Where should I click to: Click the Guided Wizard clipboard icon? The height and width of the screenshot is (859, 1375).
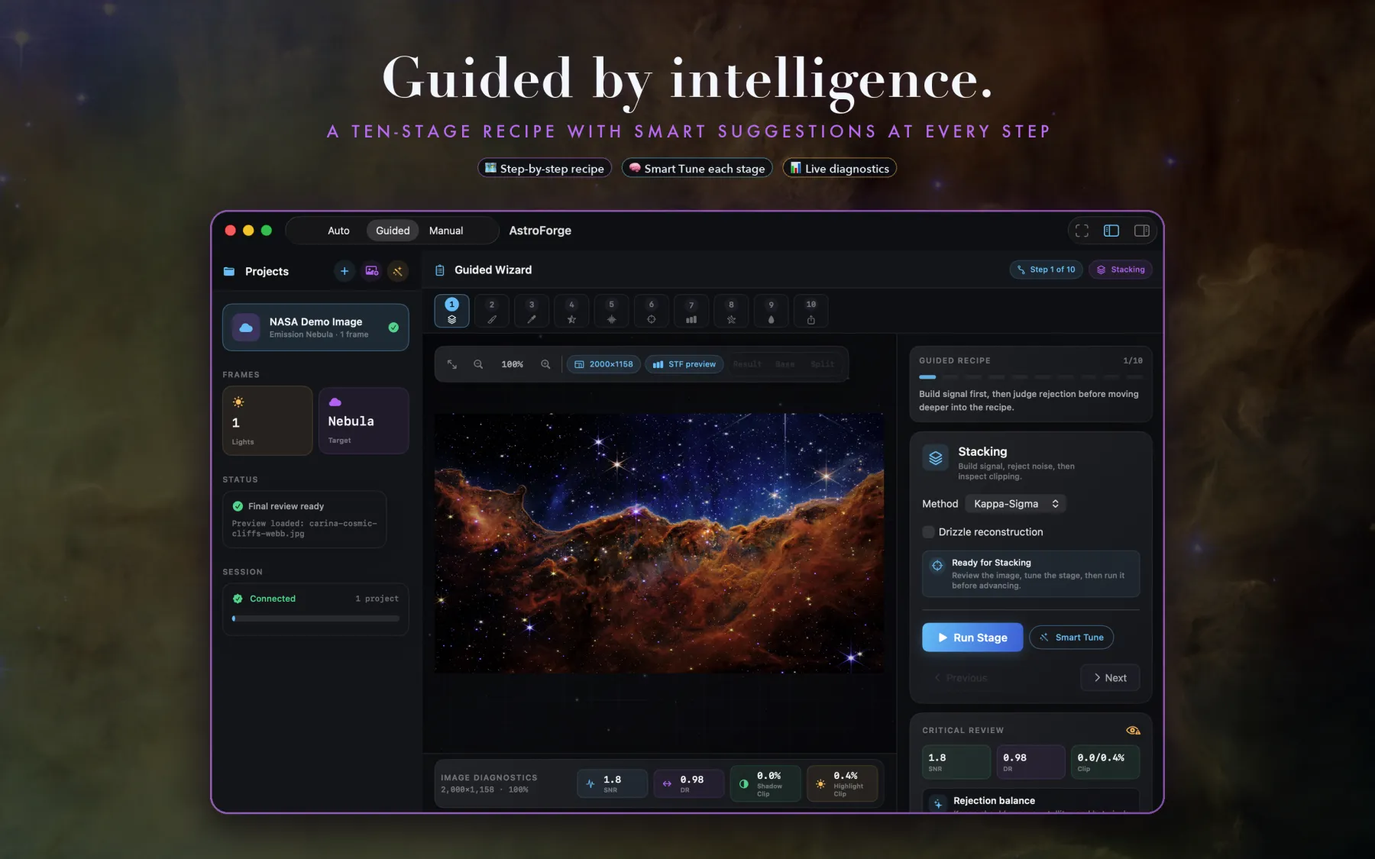(440, 270)
